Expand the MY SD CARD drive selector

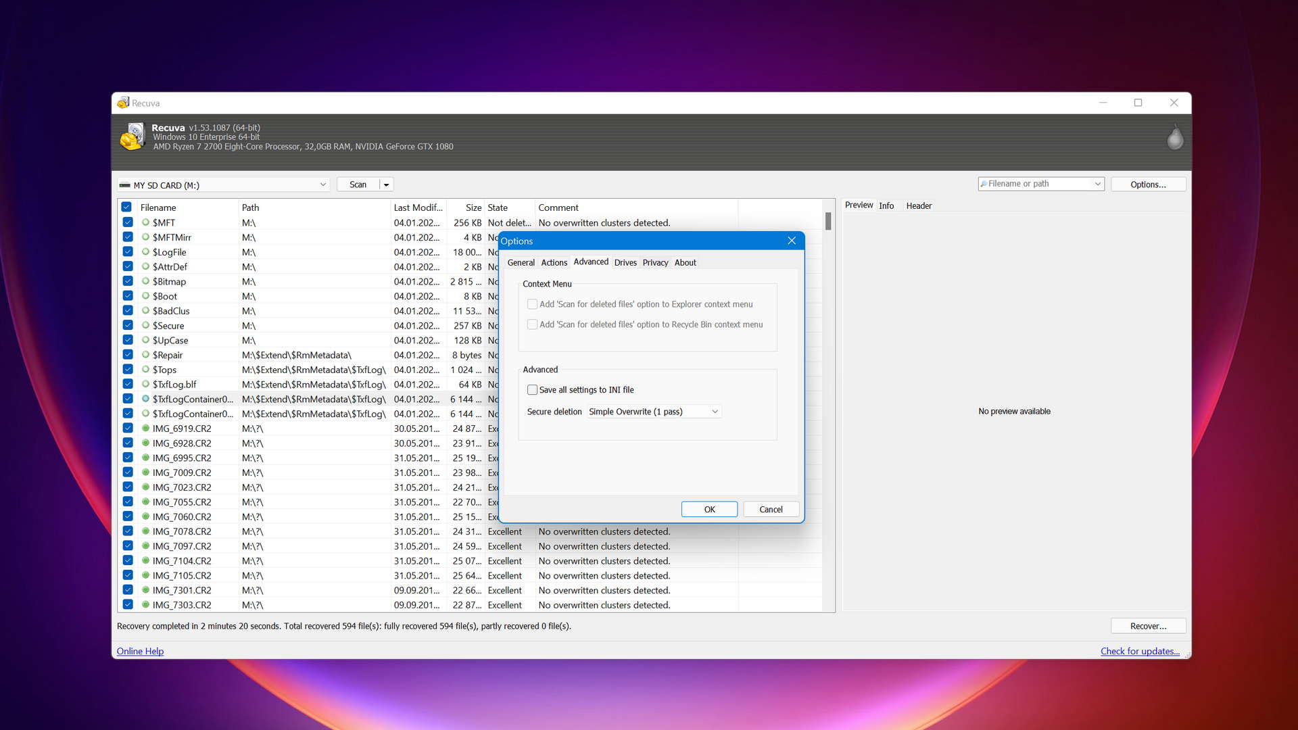[x=322, y=185]
